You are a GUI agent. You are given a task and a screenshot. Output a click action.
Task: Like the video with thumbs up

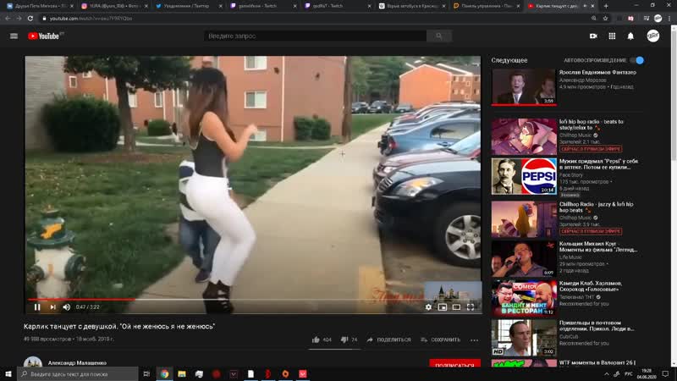point(316,340)
